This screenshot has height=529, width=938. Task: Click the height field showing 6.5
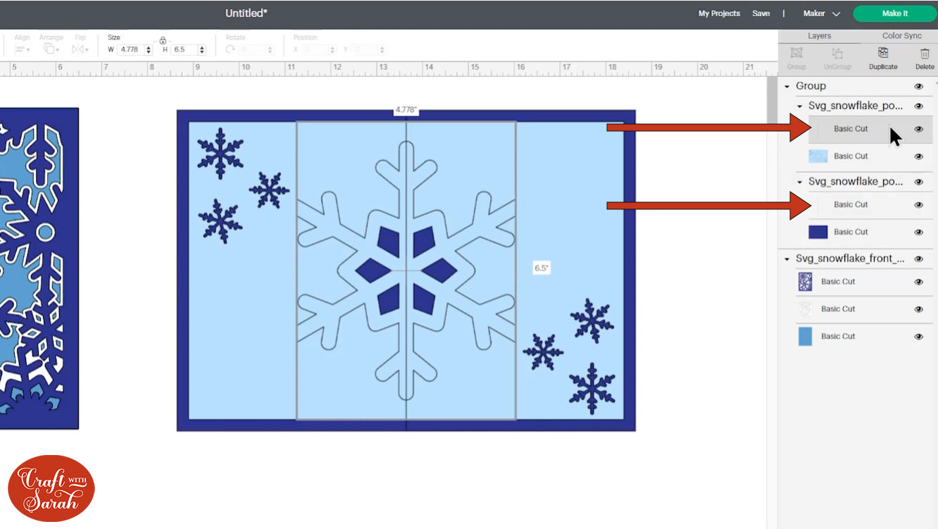pyautogui.click(x=185, y=50)
